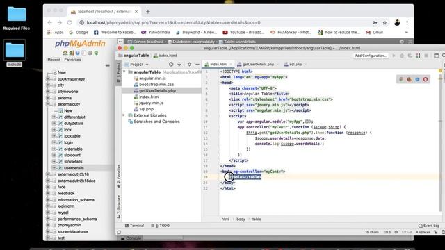Bookmark page with star icon
The height and width of the screenshot is (250, 445).
tap(385, 22)
